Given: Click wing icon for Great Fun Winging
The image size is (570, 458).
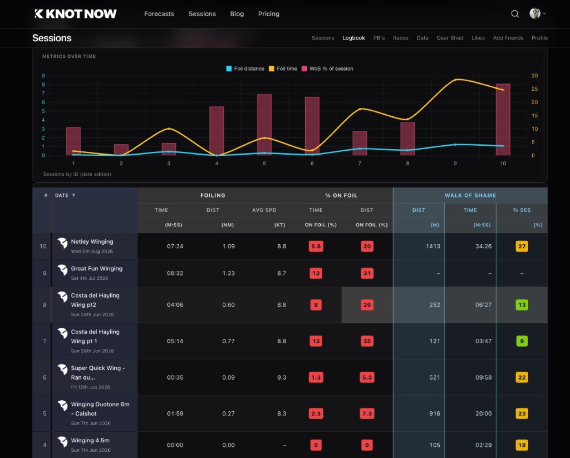Looking at the screenshot, I should [x=63, y=270].
